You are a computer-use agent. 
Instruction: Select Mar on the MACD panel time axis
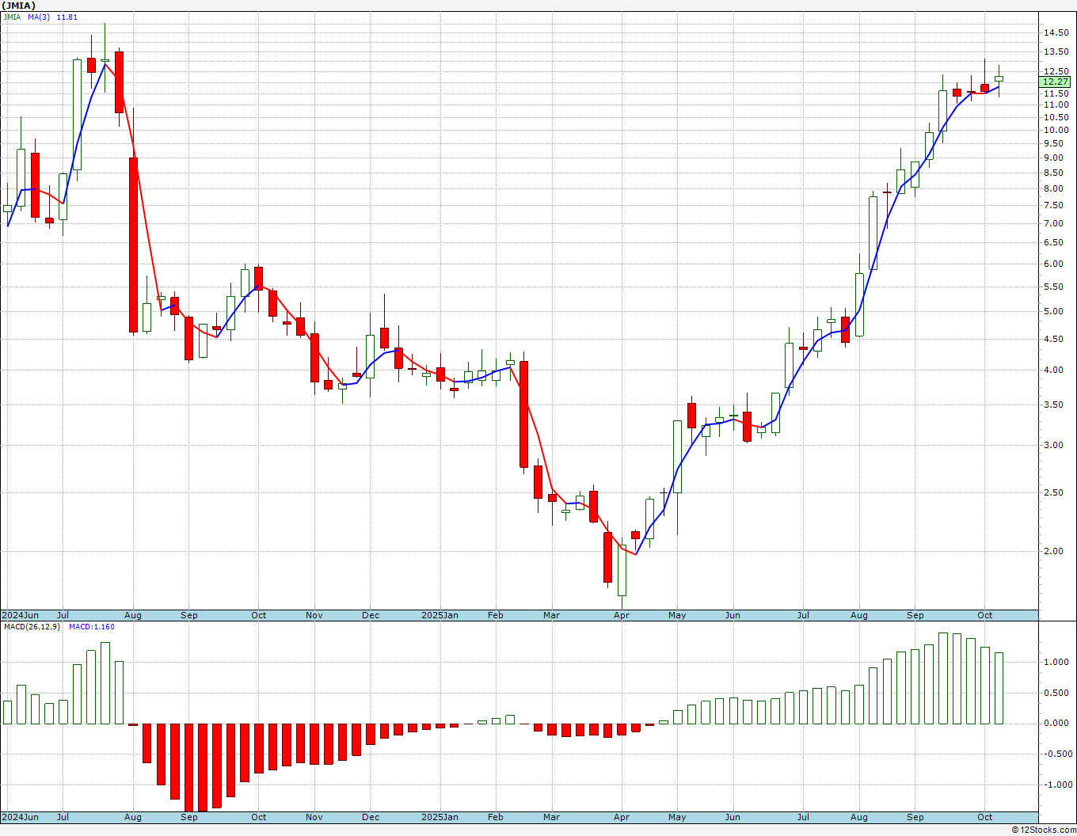point(551,817)
